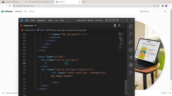Close the Bootstrap Cards browser tab
Viewport: 172px width, 96px height.
coord(53,2)
